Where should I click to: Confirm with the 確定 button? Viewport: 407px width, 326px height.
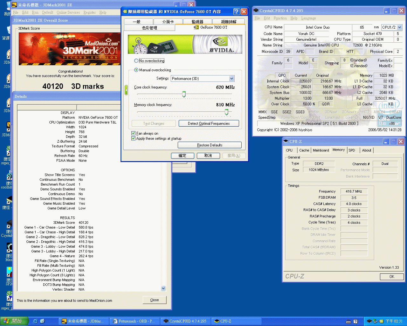click(183, 156)
